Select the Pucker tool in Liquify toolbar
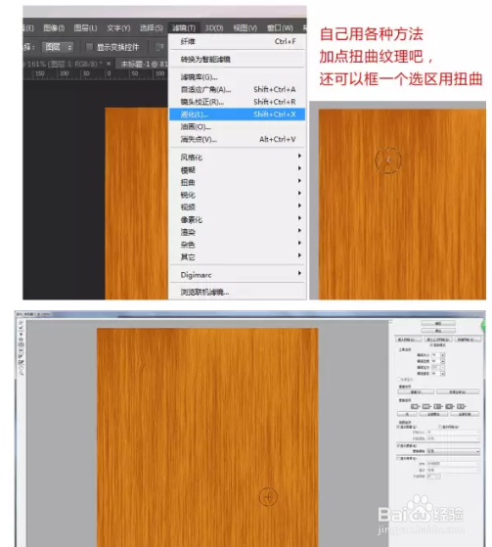The image size is (492, 547). [21, 340]
